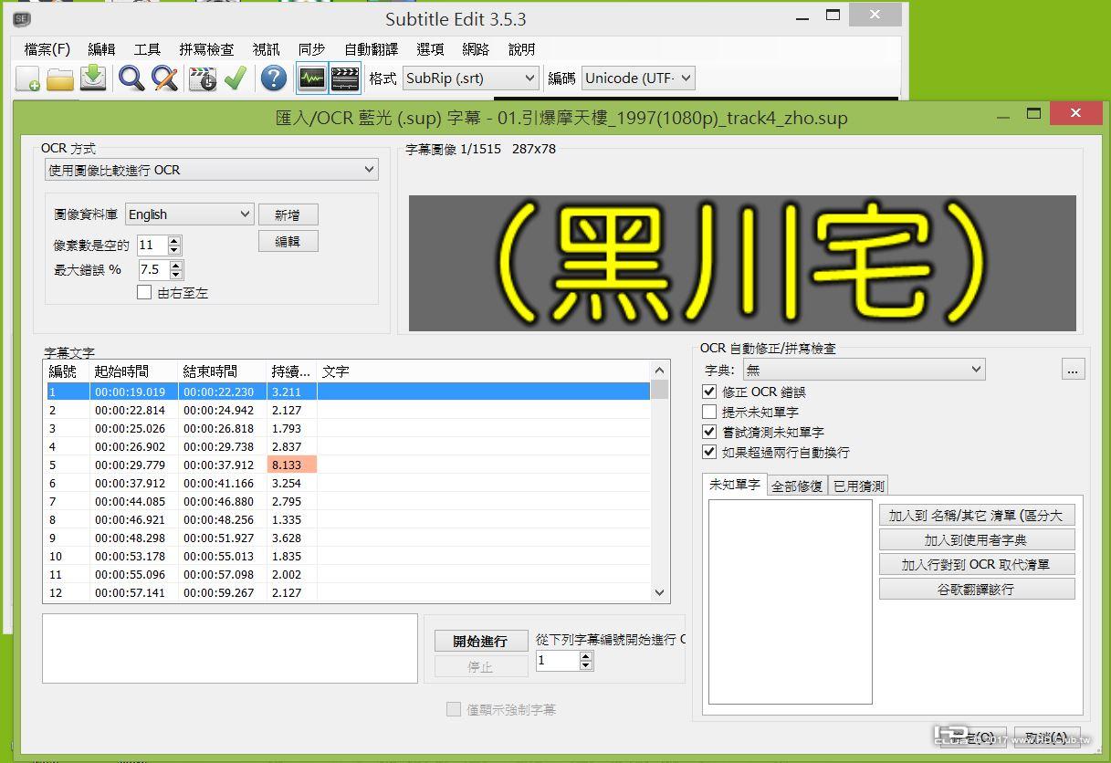This screenshot has width=1111, height=763.
Task: Open Replace using the magnifier-pencil icon
Action: [x=165, y=78]
